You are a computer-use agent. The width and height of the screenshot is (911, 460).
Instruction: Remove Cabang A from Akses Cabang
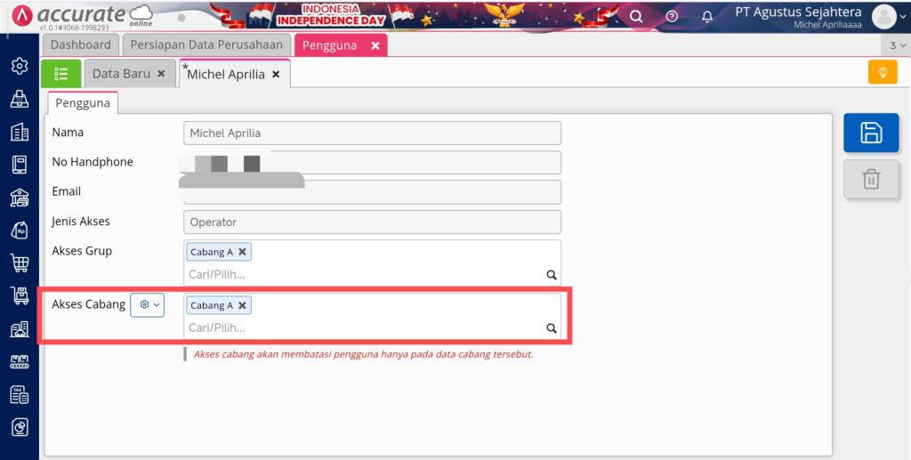[x=242, y=305]
